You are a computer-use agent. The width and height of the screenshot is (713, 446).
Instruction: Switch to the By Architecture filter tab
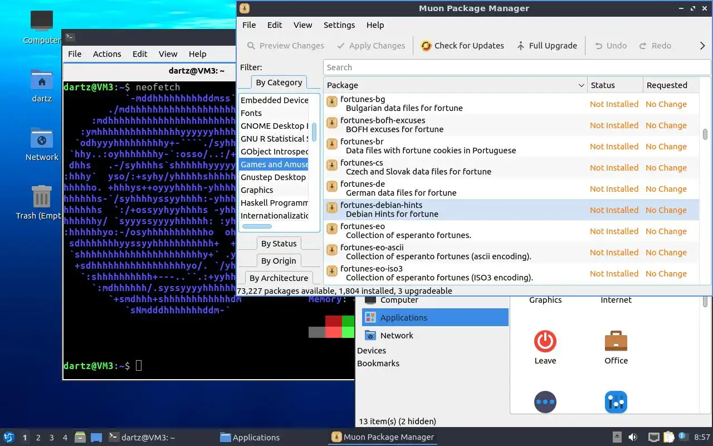pyautogui.click(x=279, y=278)
